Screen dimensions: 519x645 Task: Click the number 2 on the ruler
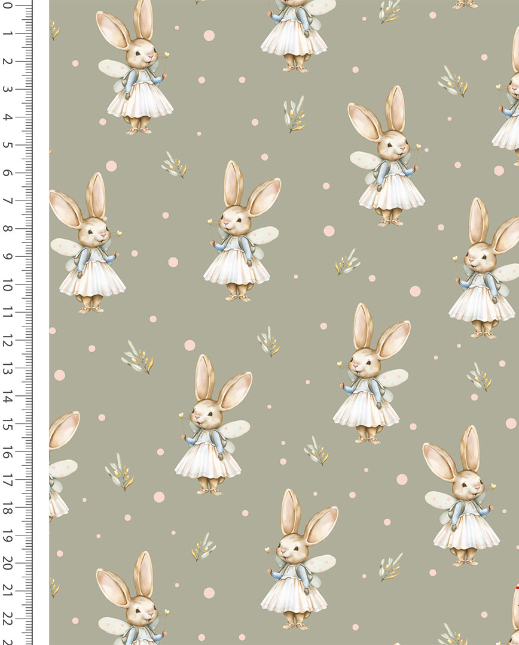tap(8, 61)
